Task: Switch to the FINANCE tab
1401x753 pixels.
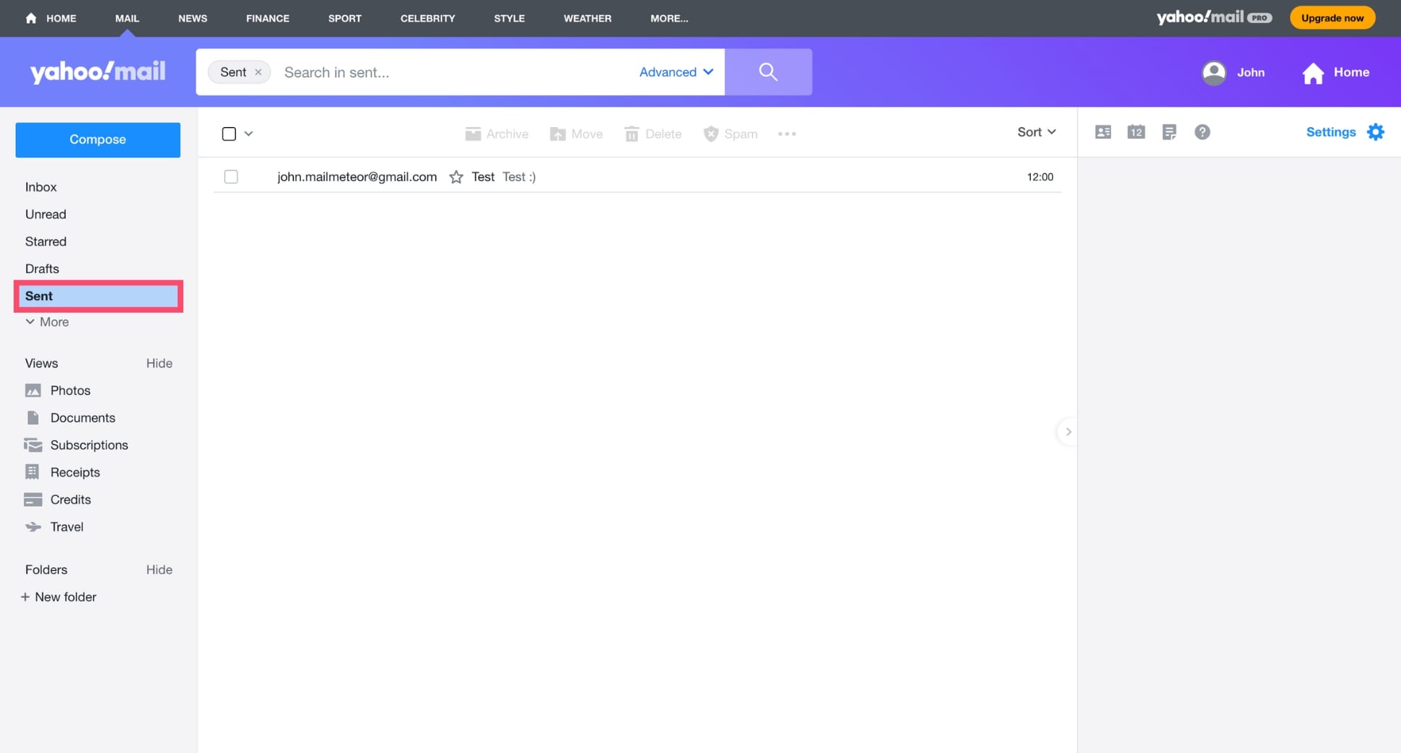Action: [x=267, y=18]
